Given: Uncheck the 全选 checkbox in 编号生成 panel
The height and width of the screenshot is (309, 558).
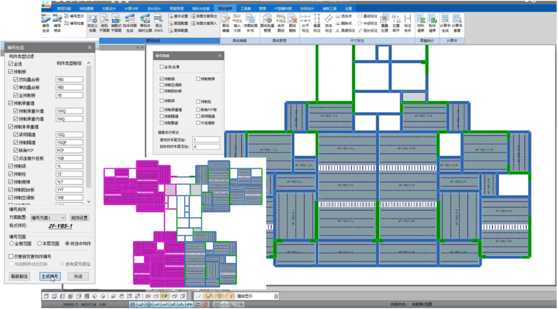Looking at the screenshot, I should click(11, 64).
